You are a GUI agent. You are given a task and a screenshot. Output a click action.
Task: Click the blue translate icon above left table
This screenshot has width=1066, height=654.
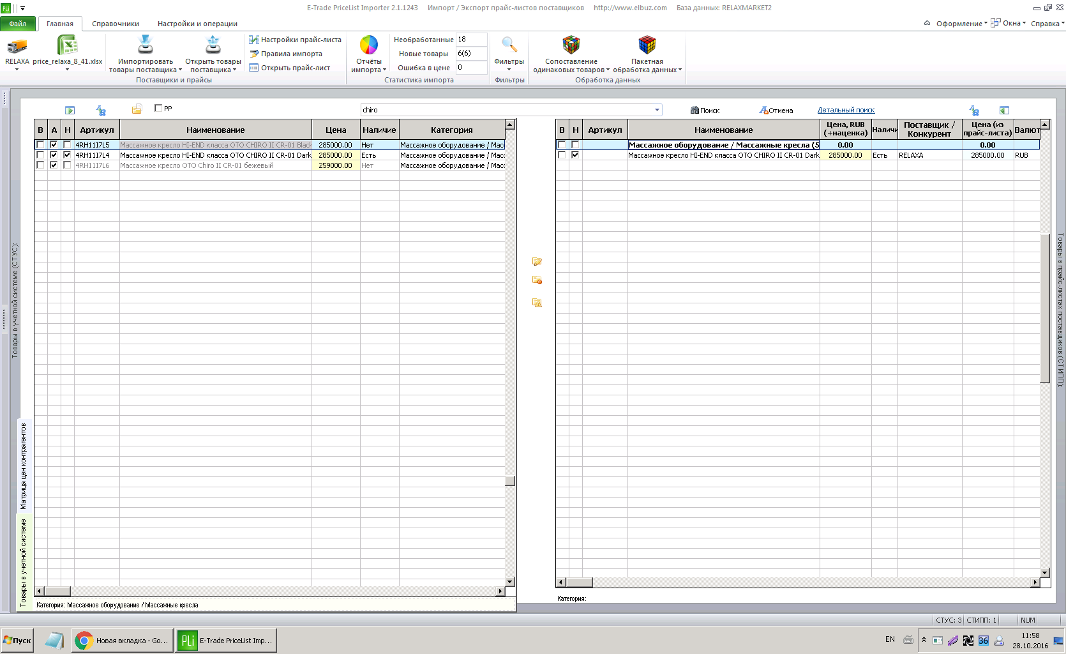point(101,110)
